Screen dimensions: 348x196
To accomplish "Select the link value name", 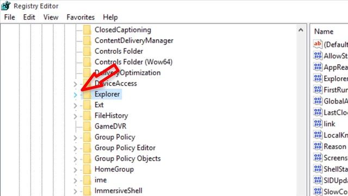I will [x=330, y=124].
